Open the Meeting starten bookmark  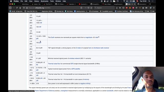81,11
